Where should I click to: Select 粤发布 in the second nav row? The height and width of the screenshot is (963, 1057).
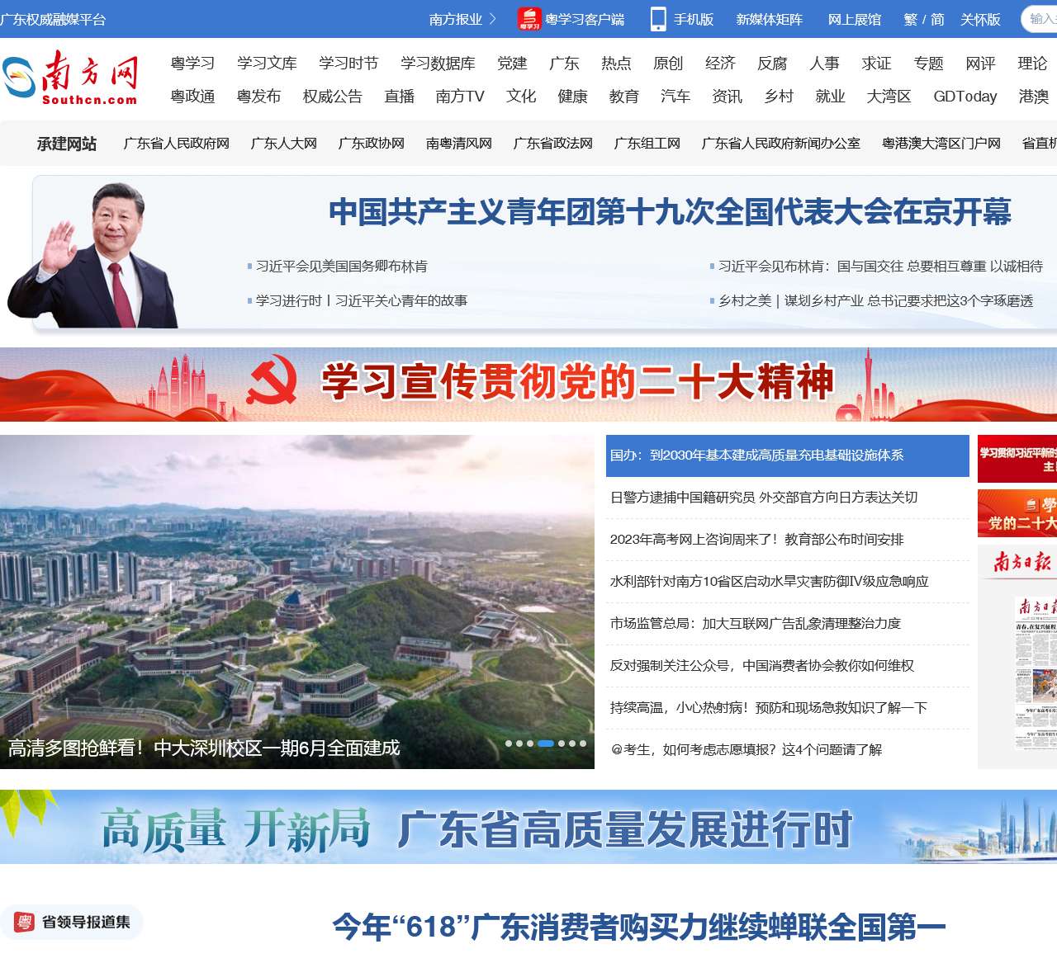coord(258,97)
